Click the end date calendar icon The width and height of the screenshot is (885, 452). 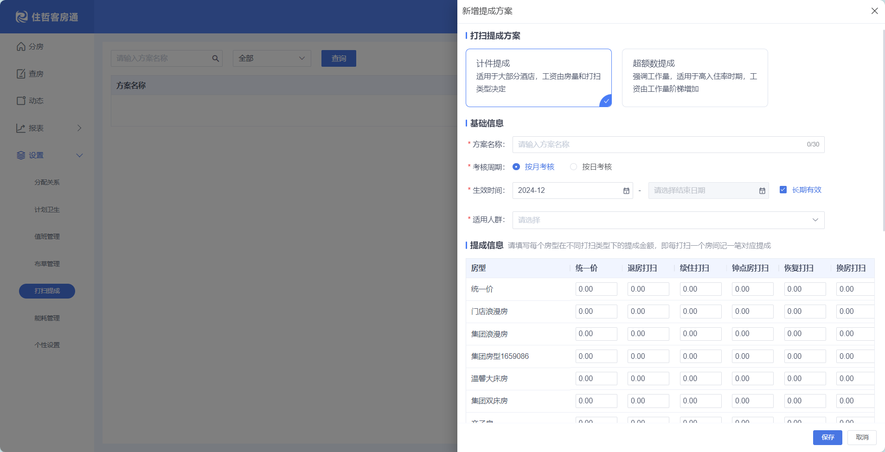coord(762,191)
